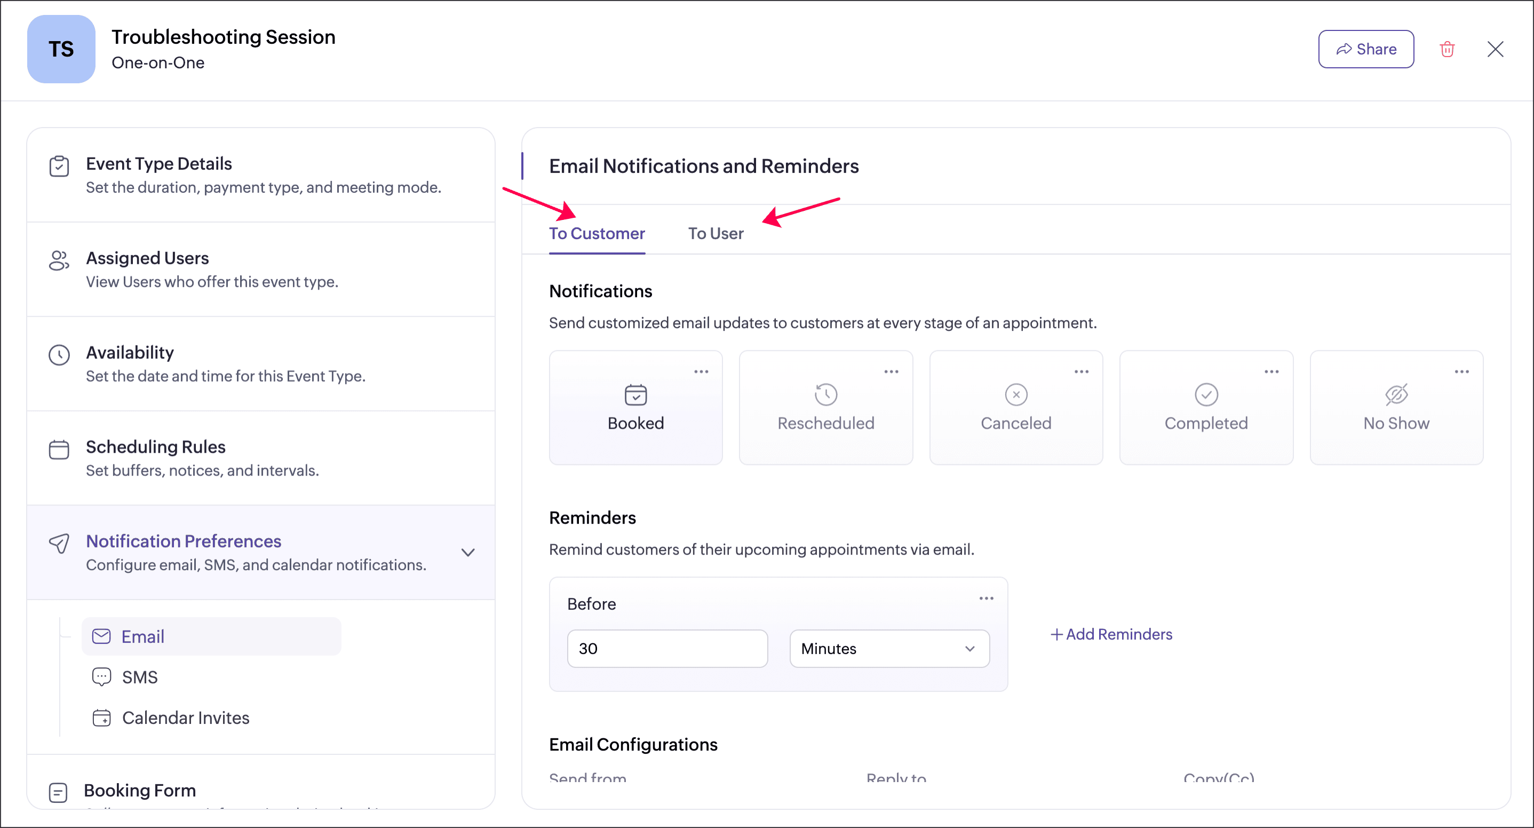Open three-dot menu on No Show card
The width and height of the screenshot is (1534, 828).
click(x=1461, y=372)
